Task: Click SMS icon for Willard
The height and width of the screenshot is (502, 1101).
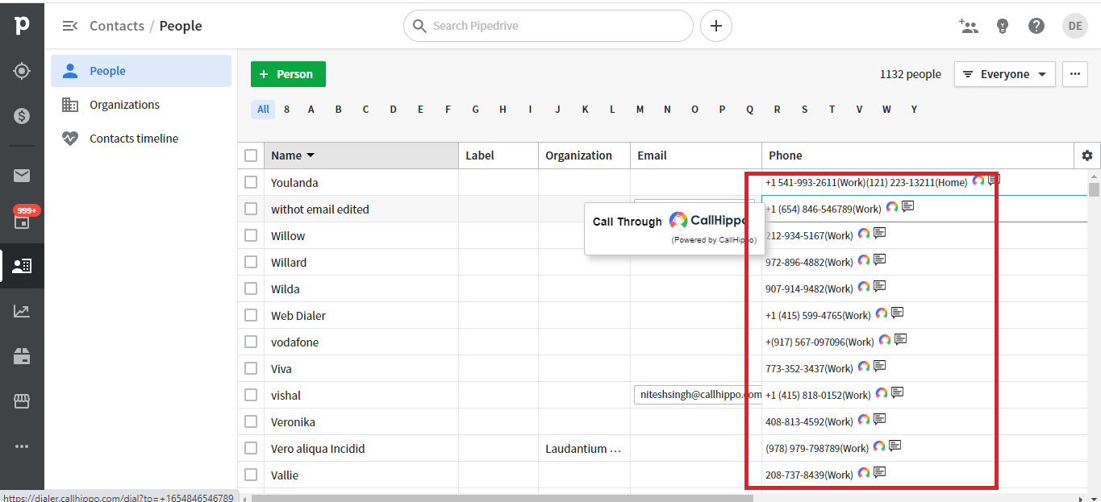Action: tap(880, 259)
